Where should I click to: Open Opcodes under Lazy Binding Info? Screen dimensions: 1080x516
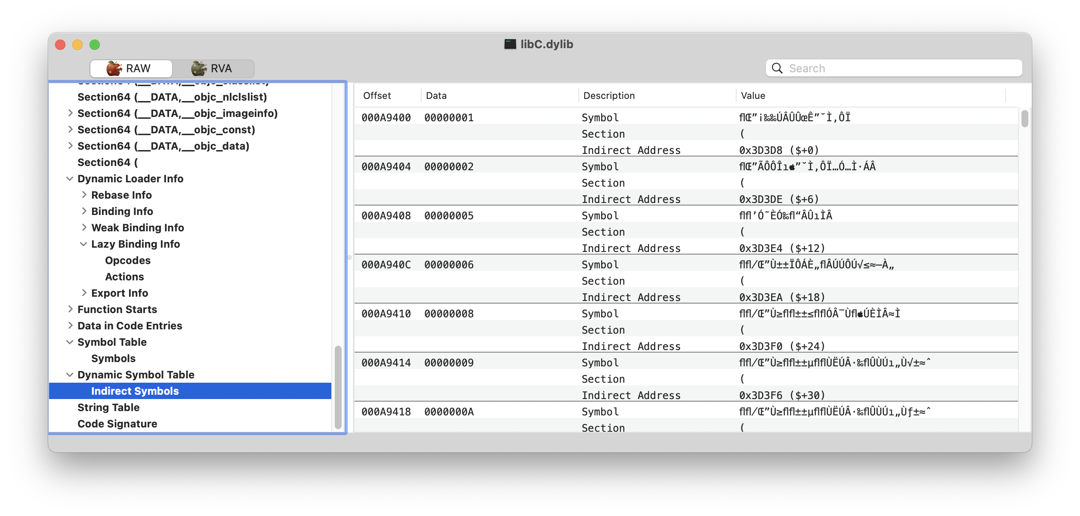[127, 260]
